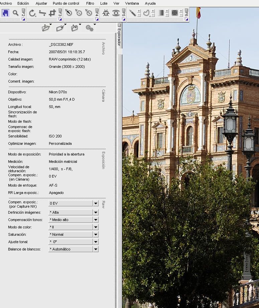Screen dimensions: 259x308
Task: Open the Ventana menu
Action: [x=132, y=3]
